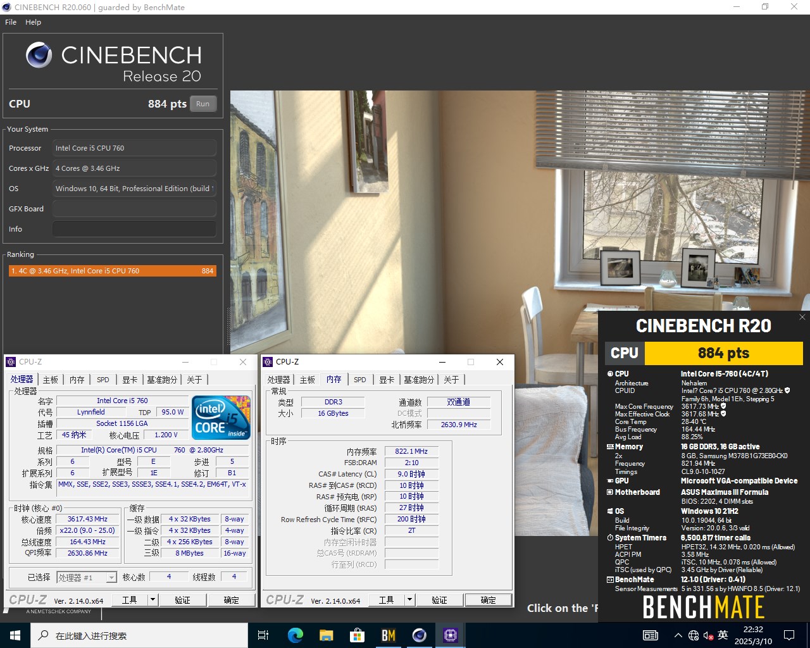810x648 pixels.
Task: Switch to 主板 tab in CPU-Z processor window
Action: [51, 380]
